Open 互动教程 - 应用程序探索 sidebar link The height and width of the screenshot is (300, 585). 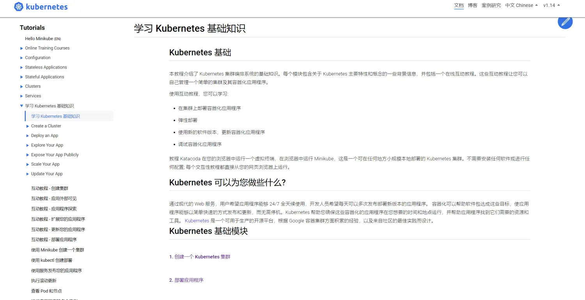[x=54, y=209]
